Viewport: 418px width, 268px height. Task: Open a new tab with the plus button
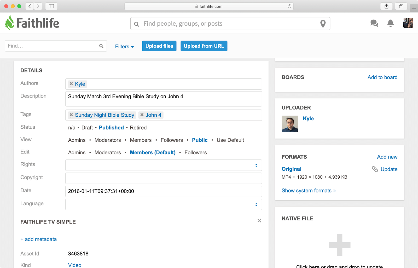coord(414,8)
